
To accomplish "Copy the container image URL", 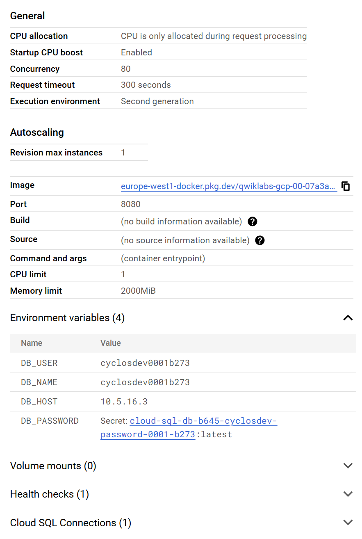I will [346, 186].
